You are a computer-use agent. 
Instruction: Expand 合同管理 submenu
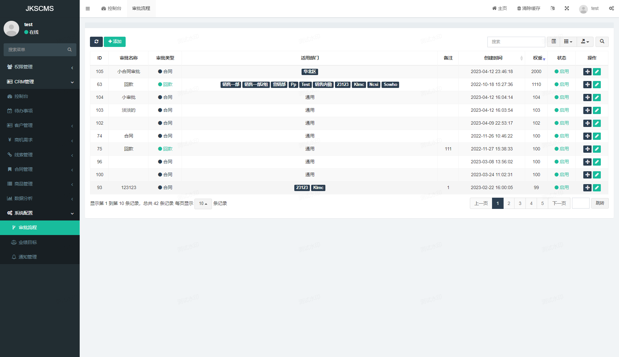40,169
